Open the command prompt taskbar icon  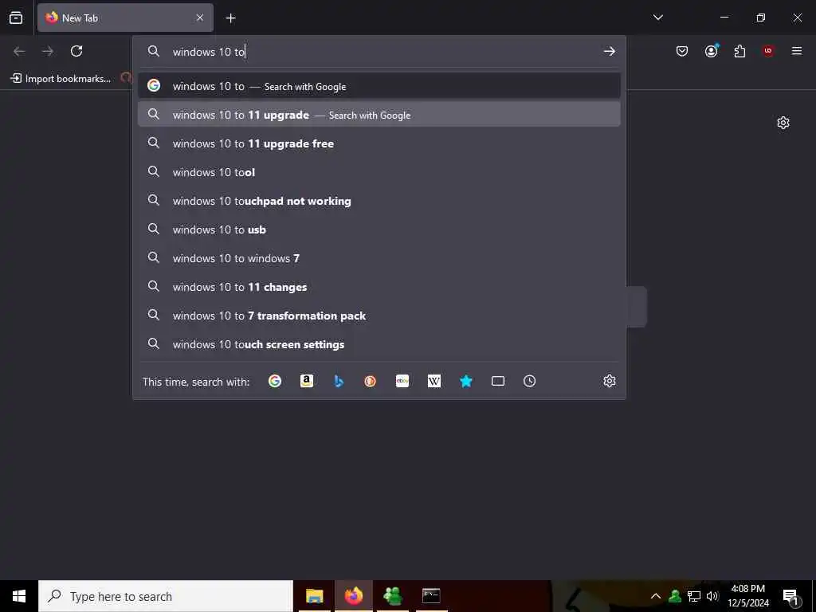(x=431, y=596)
